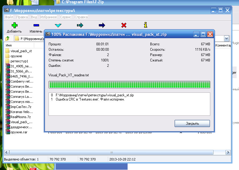
Task: Open the Справка menu
Action: 81,17
